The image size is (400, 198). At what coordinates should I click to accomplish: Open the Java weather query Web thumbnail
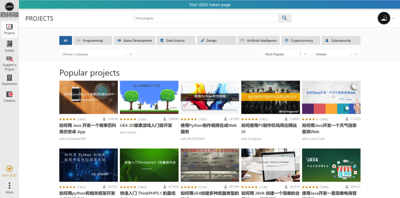point(331,97)
